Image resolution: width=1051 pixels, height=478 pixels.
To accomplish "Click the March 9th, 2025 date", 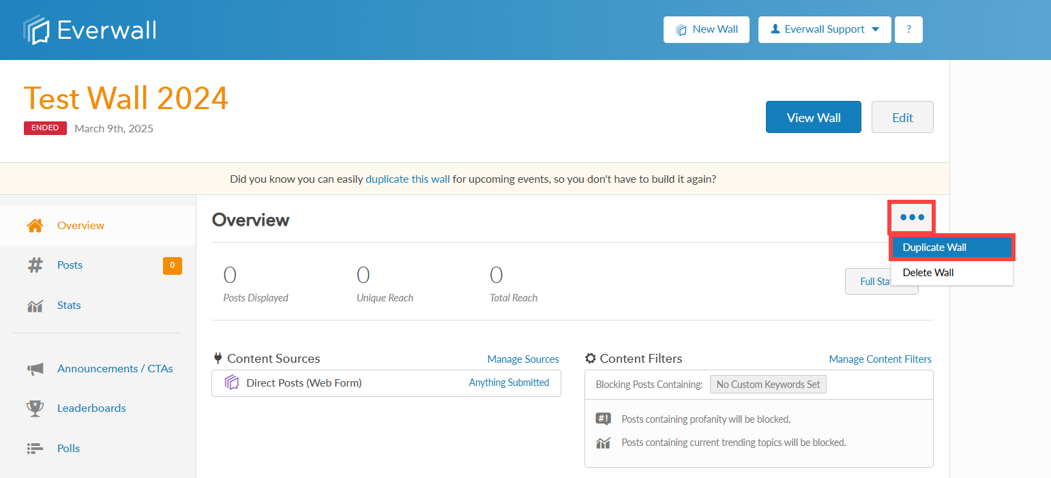I will coord(114,128).
